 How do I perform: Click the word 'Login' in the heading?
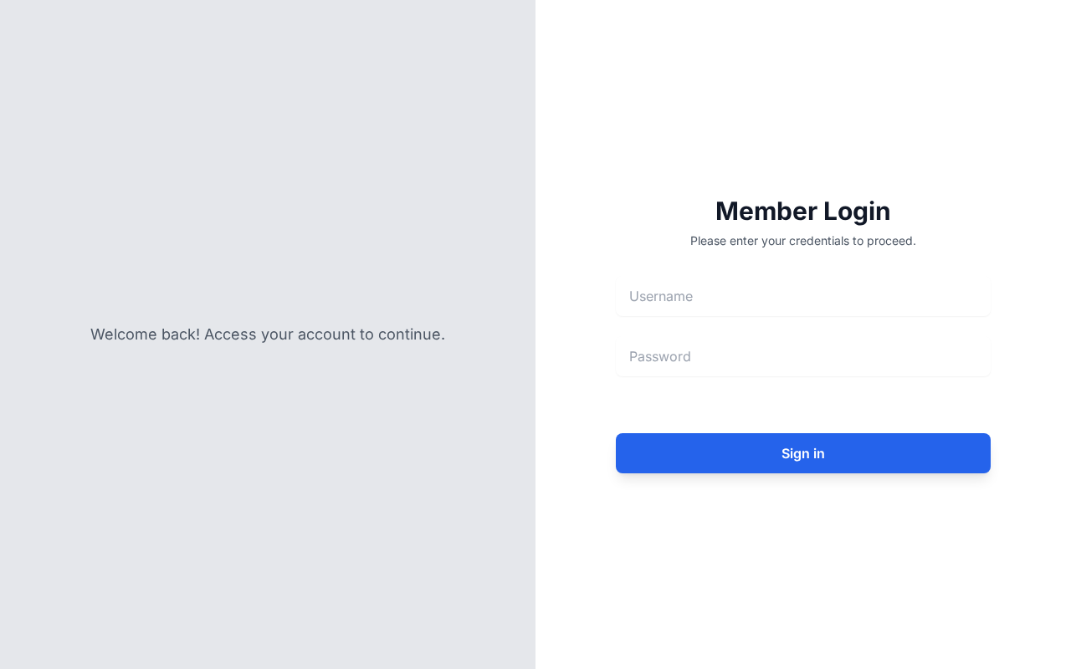pyautogui.click(x=857, y=212)
